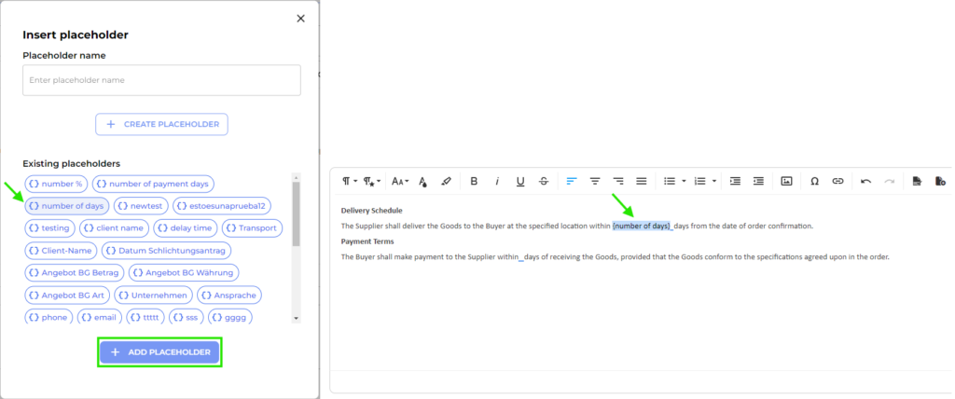Open the numbered list style dropdown arrow

coord(714,181)
